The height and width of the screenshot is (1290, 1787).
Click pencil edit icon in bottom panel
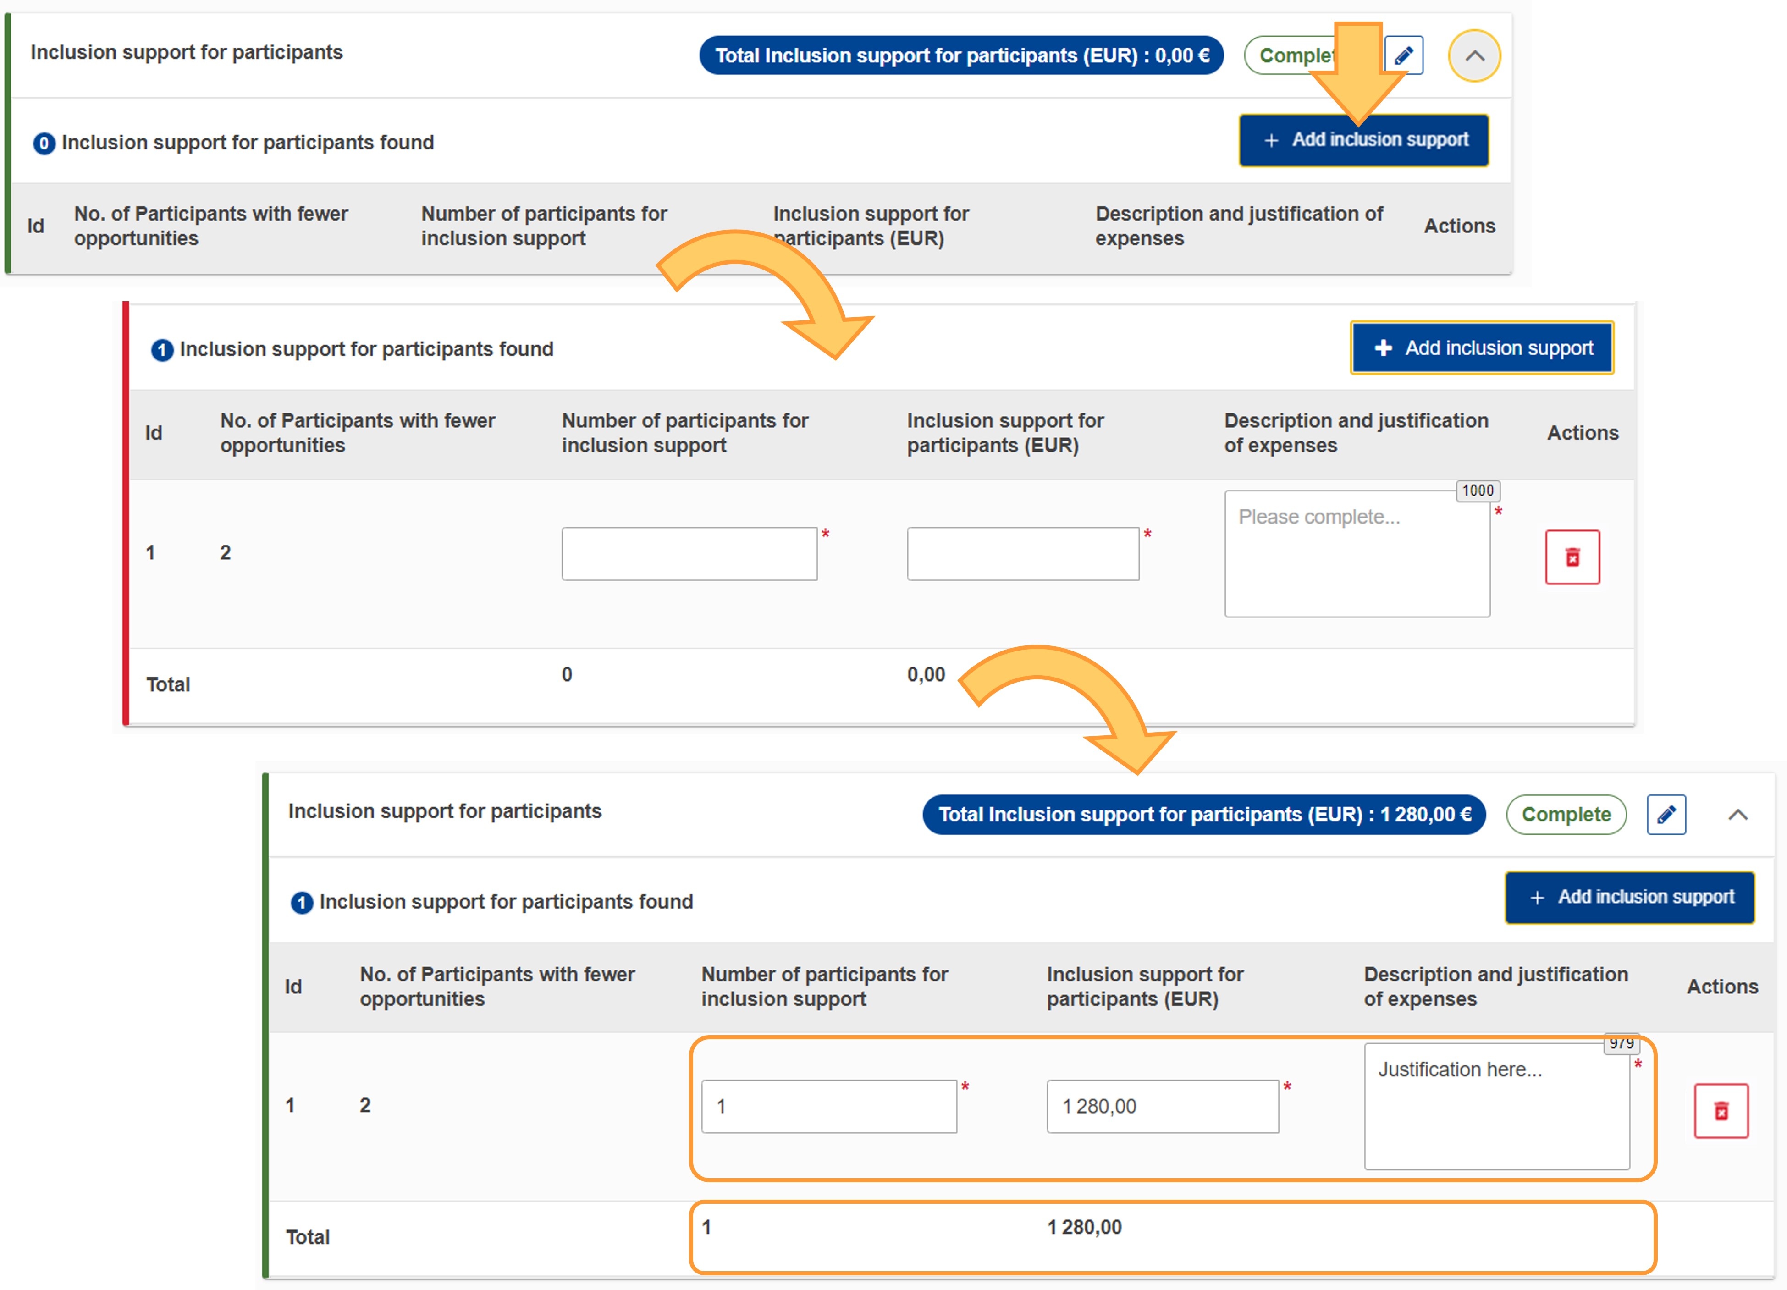pos(1666,814)
